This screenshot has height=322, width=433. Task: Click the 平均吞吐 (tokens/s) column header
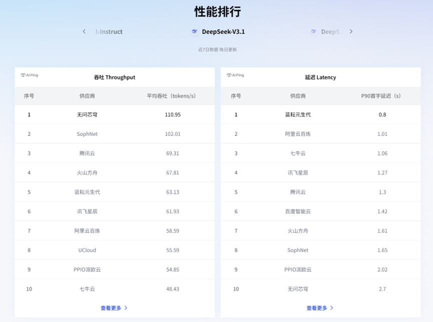pos(171,96)
